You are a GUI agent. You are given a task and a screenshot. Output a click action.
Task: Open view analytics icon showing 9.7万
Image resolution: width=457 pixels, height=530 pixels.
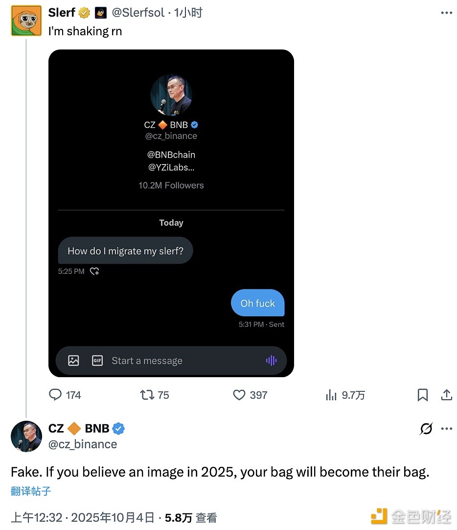pos(332,395)
